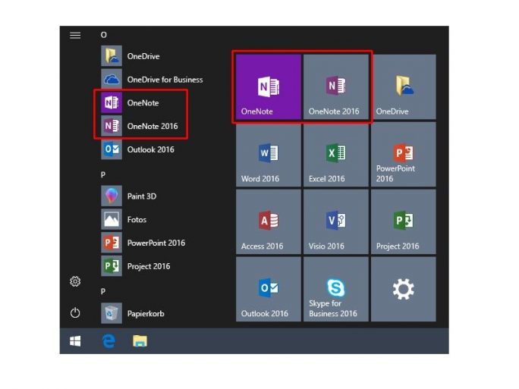Click the letter O group header
Image resolution: width=519 pixels, height=389 pixels.
[104, 35]
